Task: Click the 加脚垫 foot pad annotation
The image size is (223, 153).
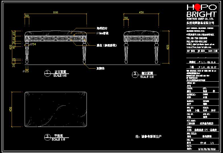Action: pos(100,69)
